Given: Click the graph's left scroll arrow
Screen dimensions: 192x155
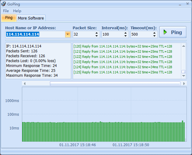Looking at the screenshot, I should [24, 83].
